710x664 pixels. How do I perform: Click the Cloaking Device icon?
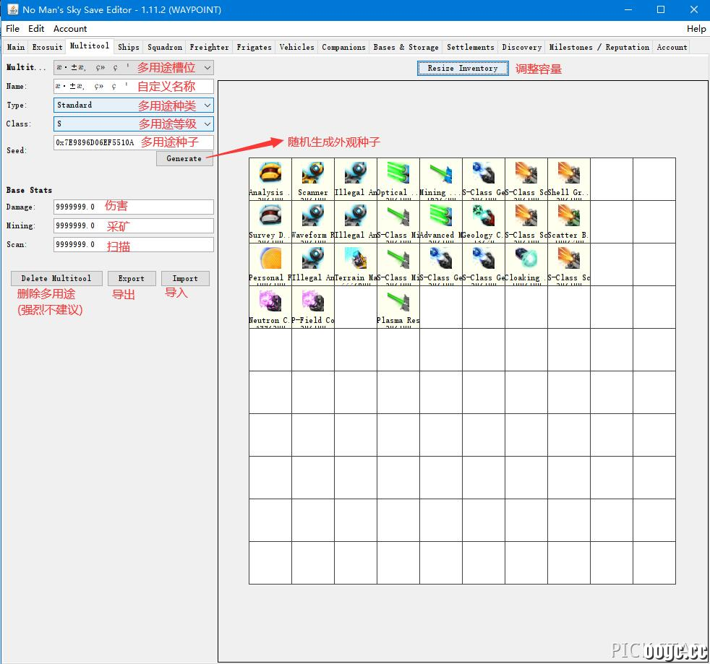point(526,264)
